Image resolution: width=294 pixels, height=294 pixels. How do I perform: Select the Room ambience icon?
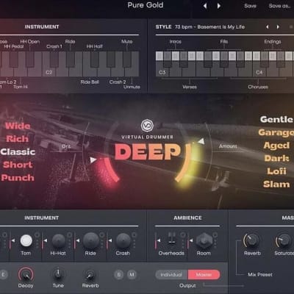[x=204, y=240]
